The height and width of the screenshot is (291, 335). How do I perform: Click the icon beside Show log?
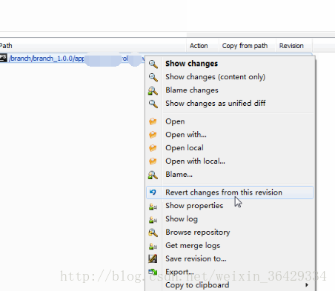(153, 220)
